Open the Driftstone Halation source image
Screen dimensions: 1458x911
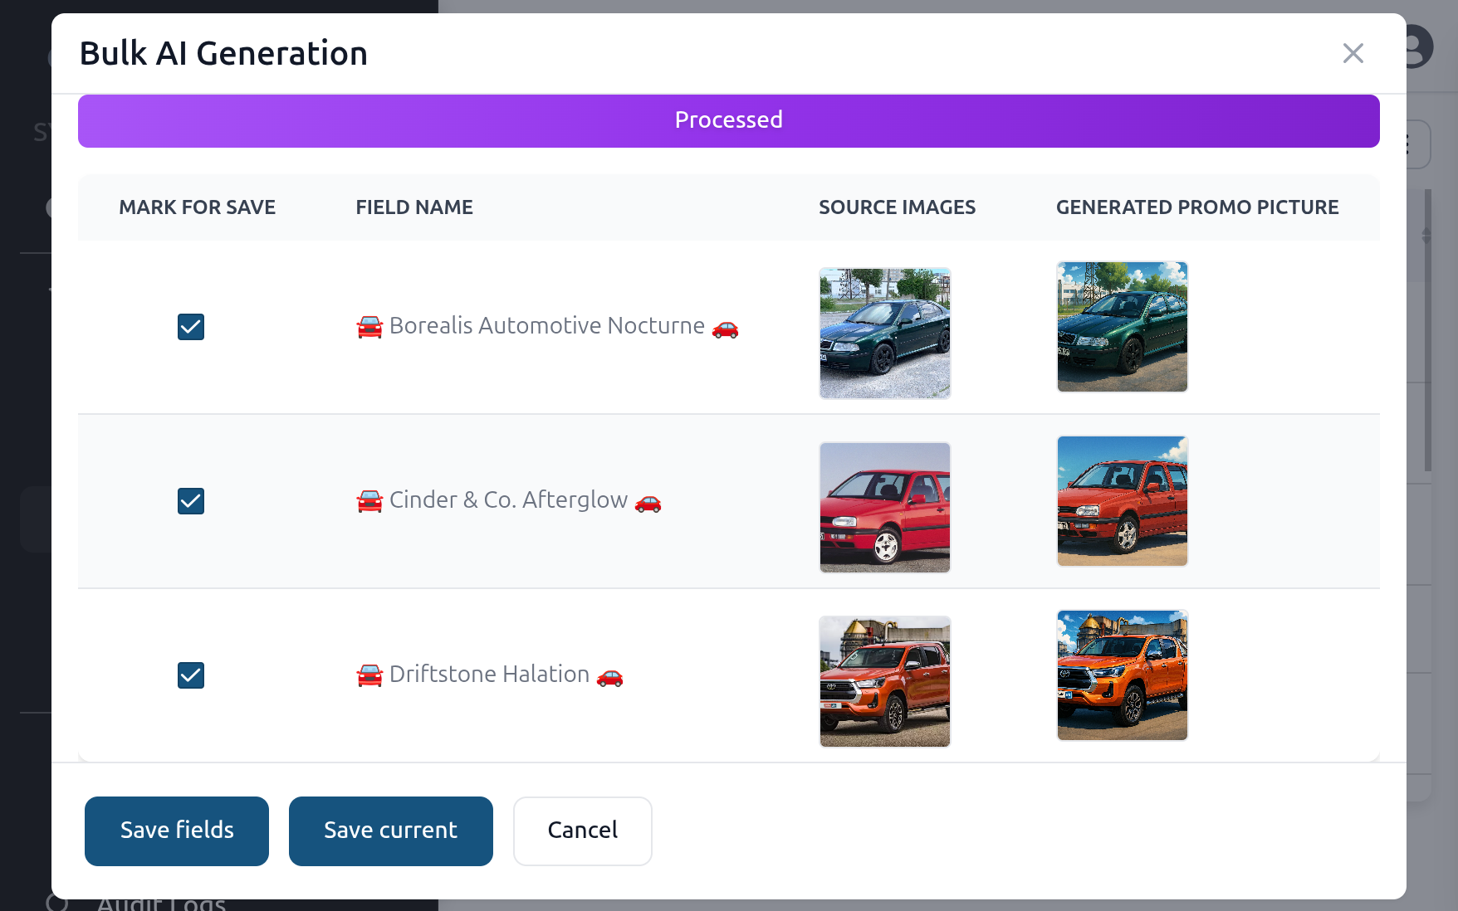coord(884,681)
